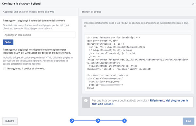
Task: Click the attribution="setup_tool" line
Action: pyautogui.click(x=105, y=82)
